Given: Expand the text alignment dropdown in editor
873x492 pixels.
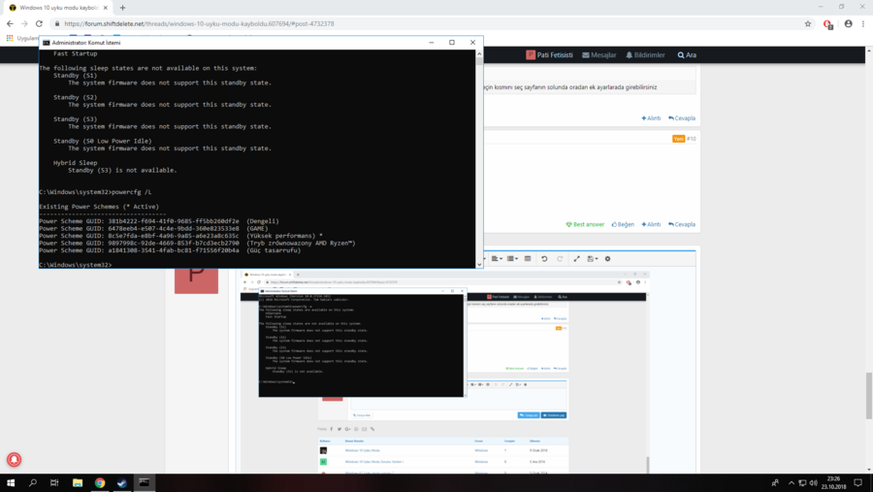Looking at the screenshot, I should point(496,259).
